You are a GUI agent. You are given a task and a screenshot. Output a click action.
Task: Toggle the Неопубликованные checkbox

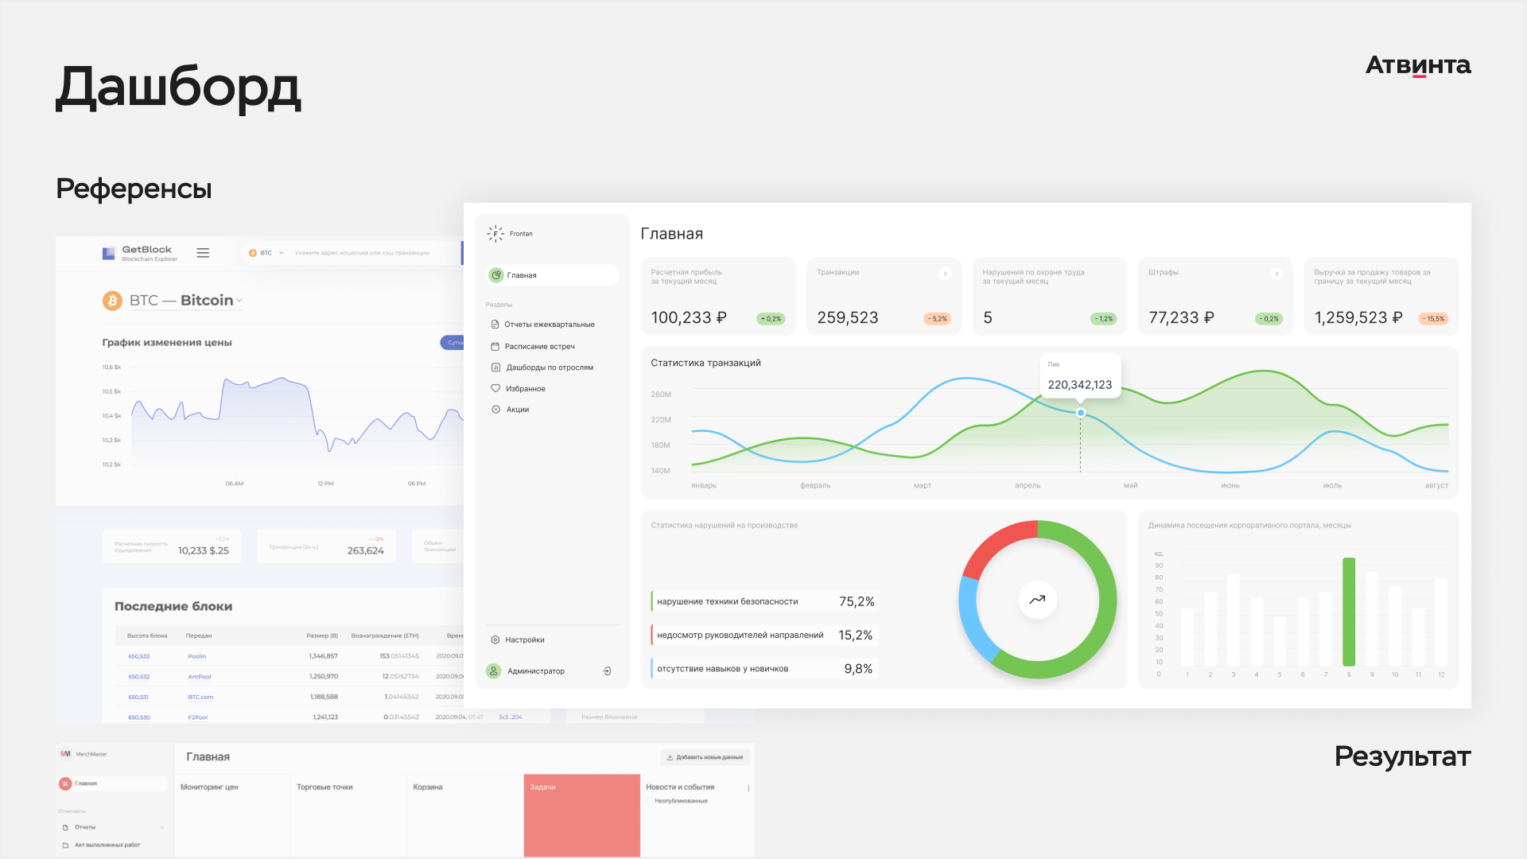(x=649, y=801)
